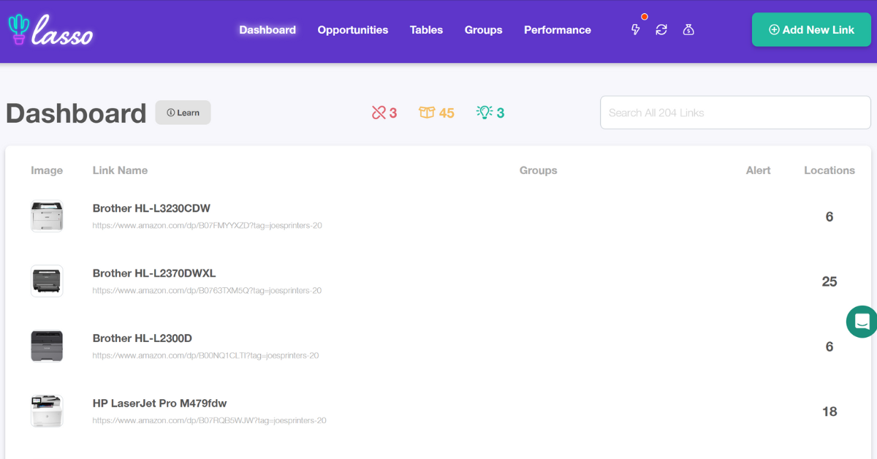Click the Amazon URL under Brother HL-L3230CDW
Viewport: 877px width, 459px height.
coord(208,226)
